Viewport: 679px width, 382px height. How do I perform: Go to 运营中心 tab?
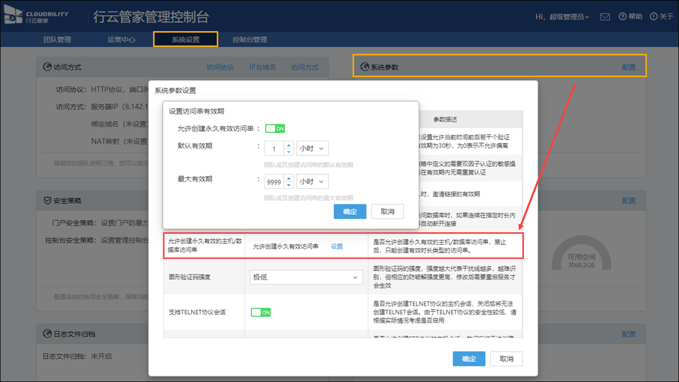(121, 40)
